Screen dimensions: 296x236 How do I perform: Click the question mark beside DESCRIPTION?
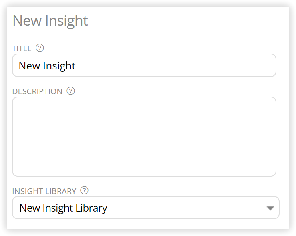(71, 91)
